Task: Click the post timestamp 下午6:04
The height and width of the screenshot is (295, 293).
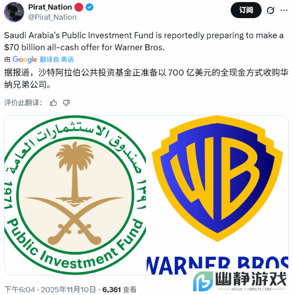Action: 20,290
